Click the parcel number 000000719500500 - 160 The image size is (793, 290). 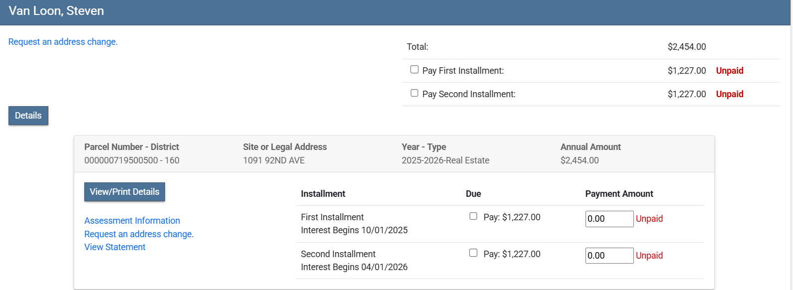click(132, 160)
